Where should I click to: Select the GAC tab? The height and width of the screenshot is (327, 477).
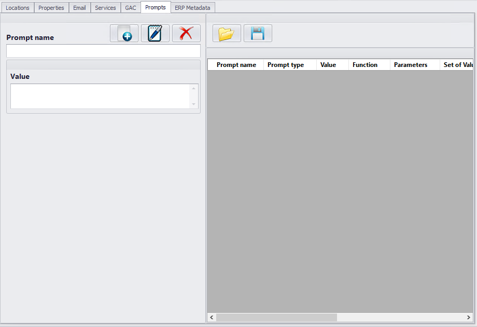pyautogui.click(x=131, y=8)
